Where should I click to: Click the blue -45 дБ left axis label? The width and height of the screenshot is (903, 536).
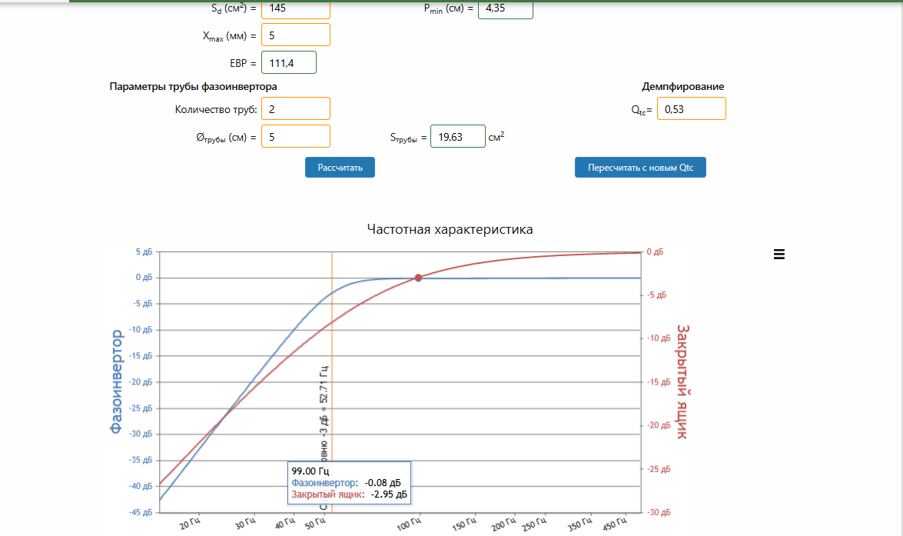(x=141, y=512)
